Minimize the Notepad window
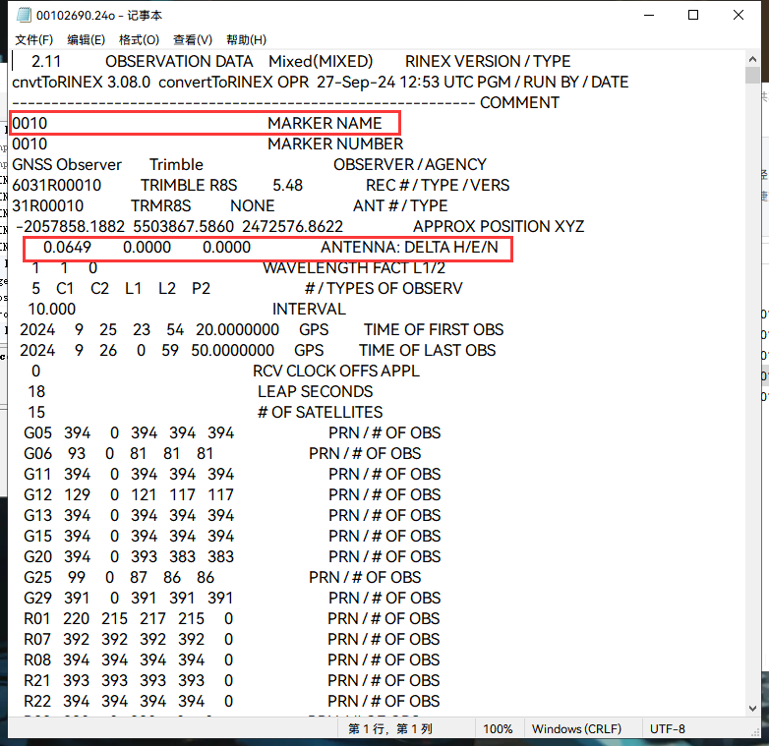 (x=649, y=15)
